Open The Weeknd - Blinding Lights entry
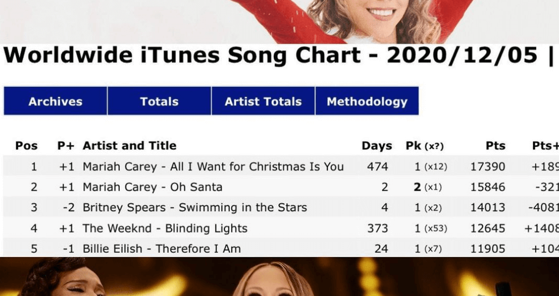 pyautogui.click(x=165, y=228)
